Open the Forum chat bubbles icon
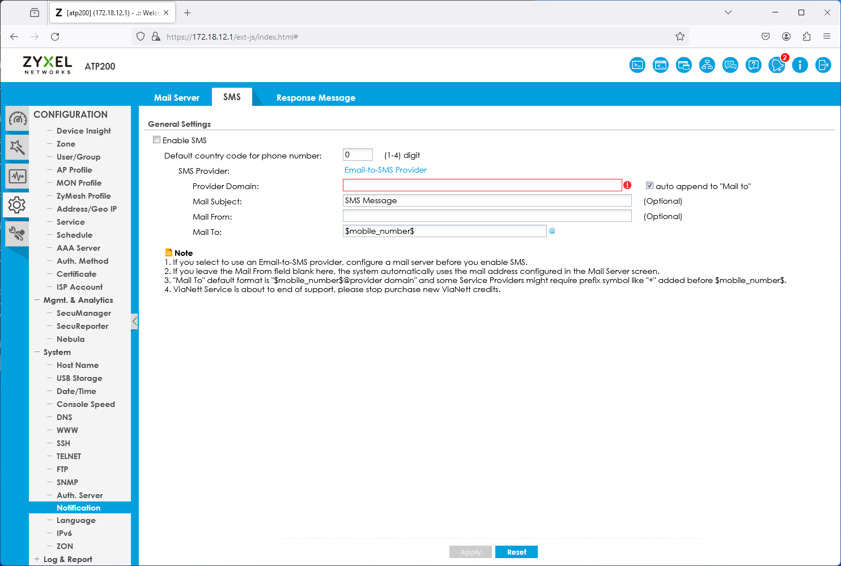This screenshot has width=841, height=566. click(x=730, y=65)
